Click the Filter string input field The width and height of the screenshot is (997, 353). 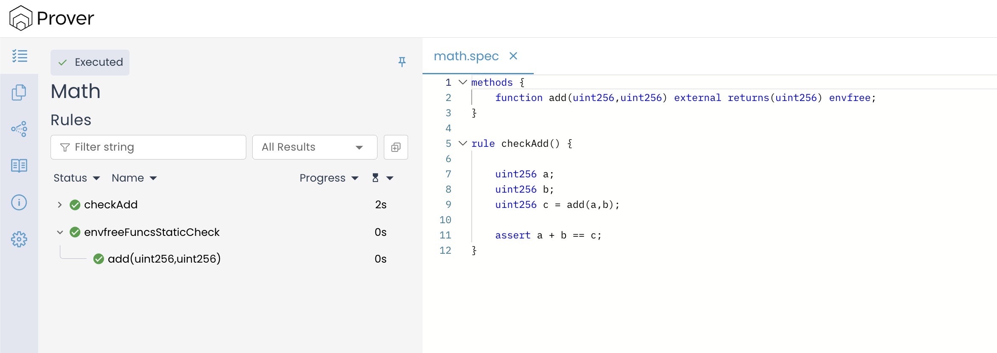click(148, 147)
